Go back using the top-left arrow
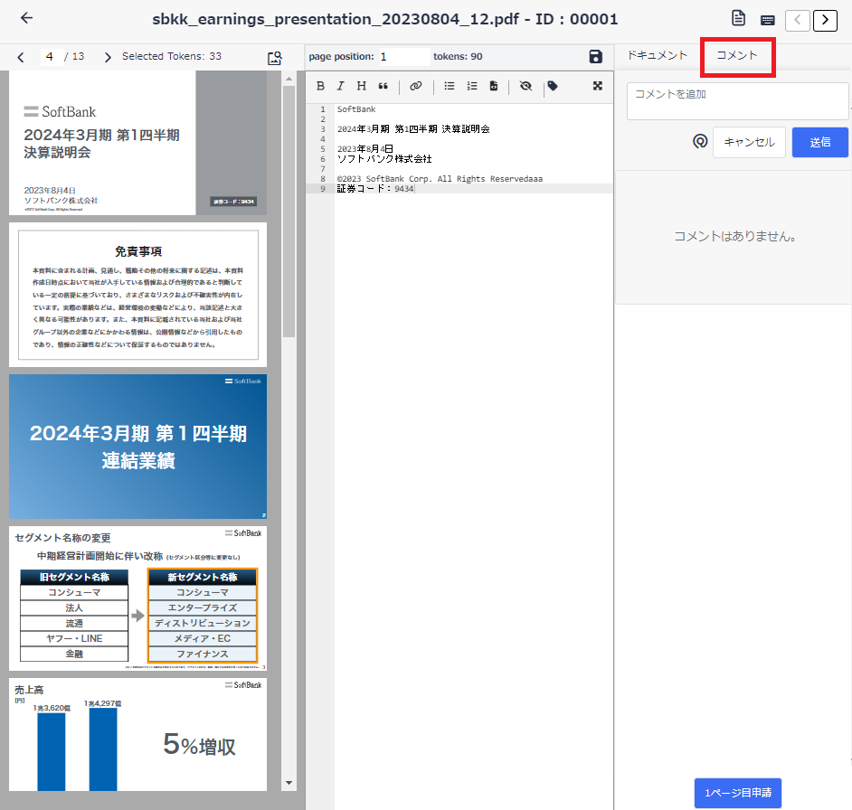Screen dimensions: 852x810 (x=26, y=18)
